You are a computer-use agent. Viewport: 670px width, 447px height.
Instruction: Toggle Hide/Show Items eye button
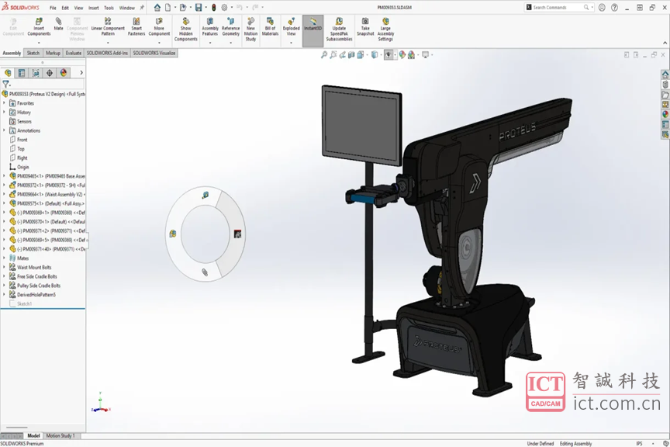pos(389,55)
